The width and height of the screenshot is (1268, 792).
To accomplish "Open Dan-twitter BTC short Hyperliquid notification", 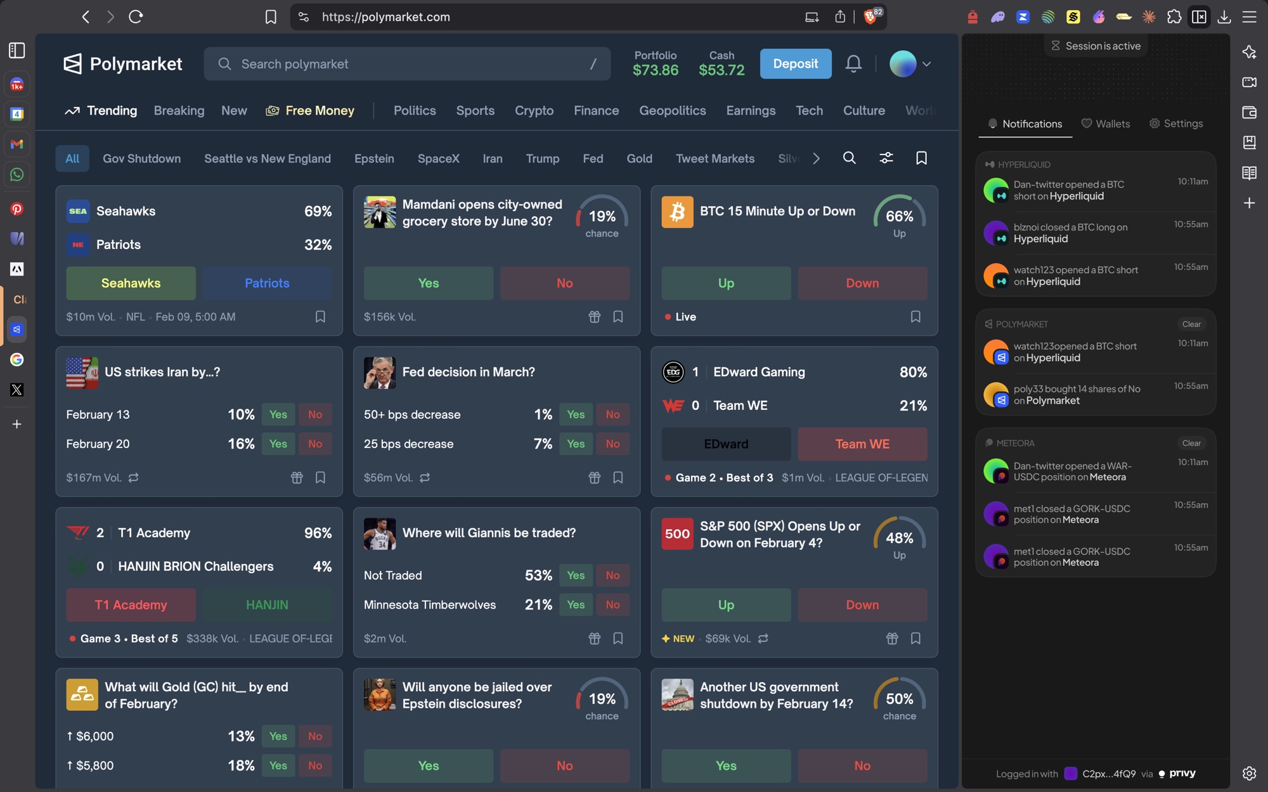I will 1096,190.
